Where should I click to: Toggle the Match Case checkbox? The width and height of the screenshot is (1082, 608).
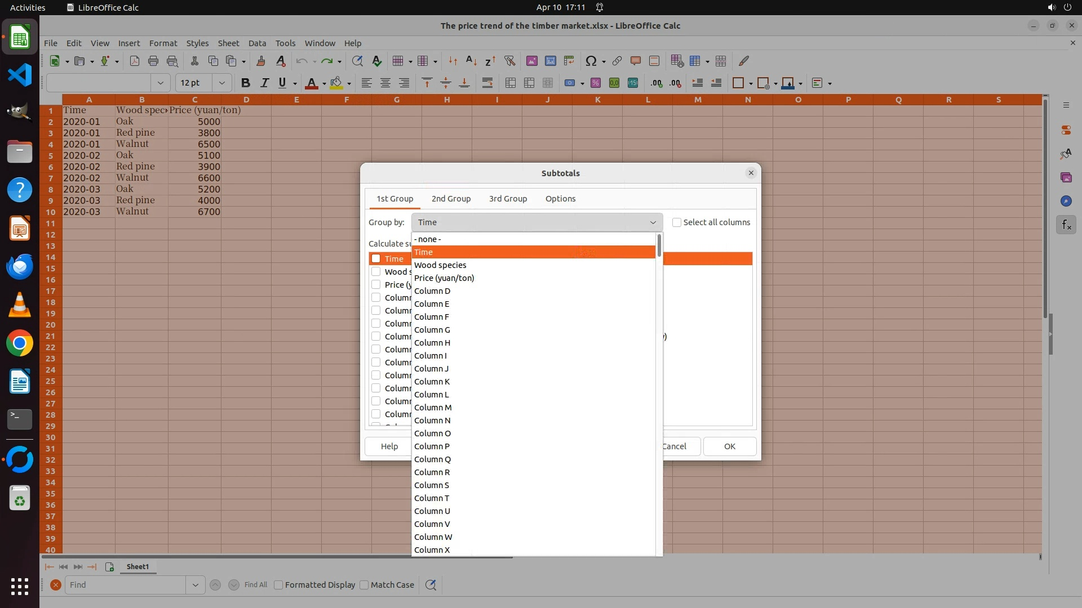[365, 585]
